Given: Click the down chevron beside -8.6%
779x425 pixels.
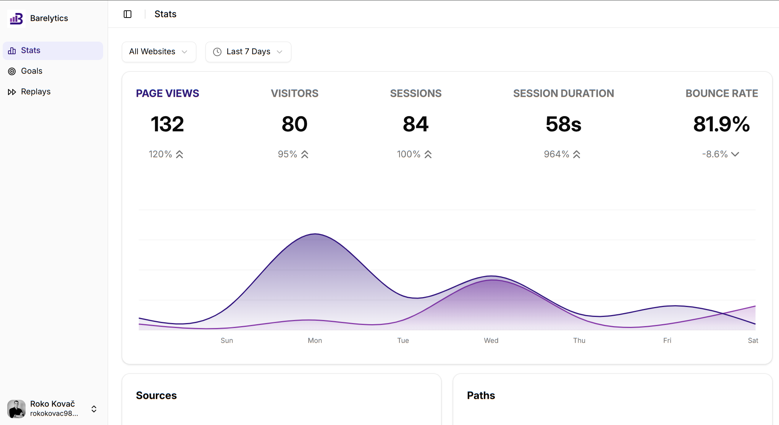Looking at the screenshot, I should coord(735,154).
